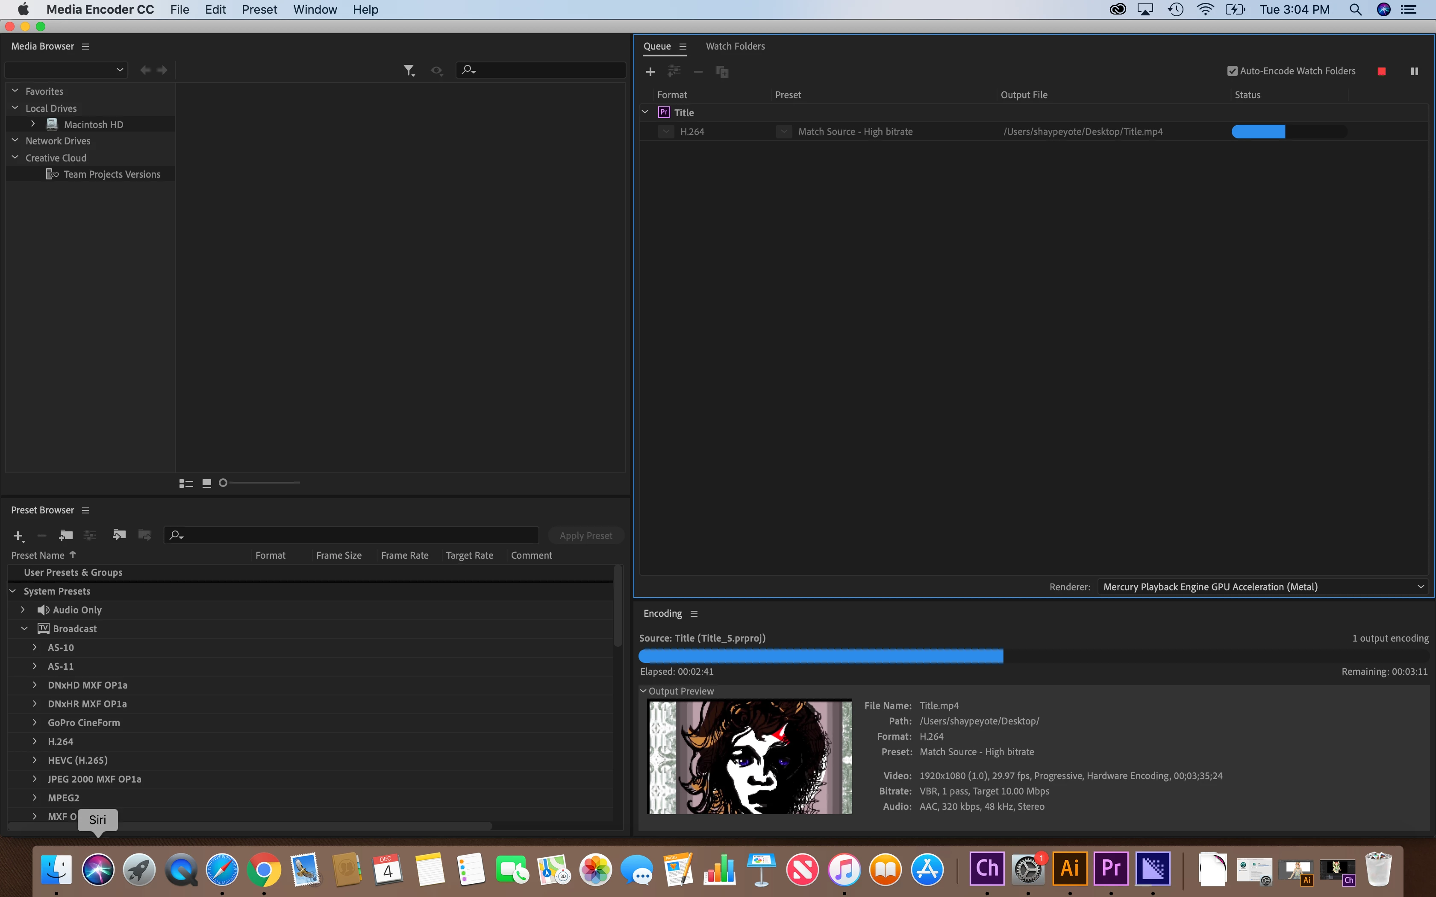Expand the H.264 preset group
This screenshot has height=897, width=1436.
coord(35,742)
